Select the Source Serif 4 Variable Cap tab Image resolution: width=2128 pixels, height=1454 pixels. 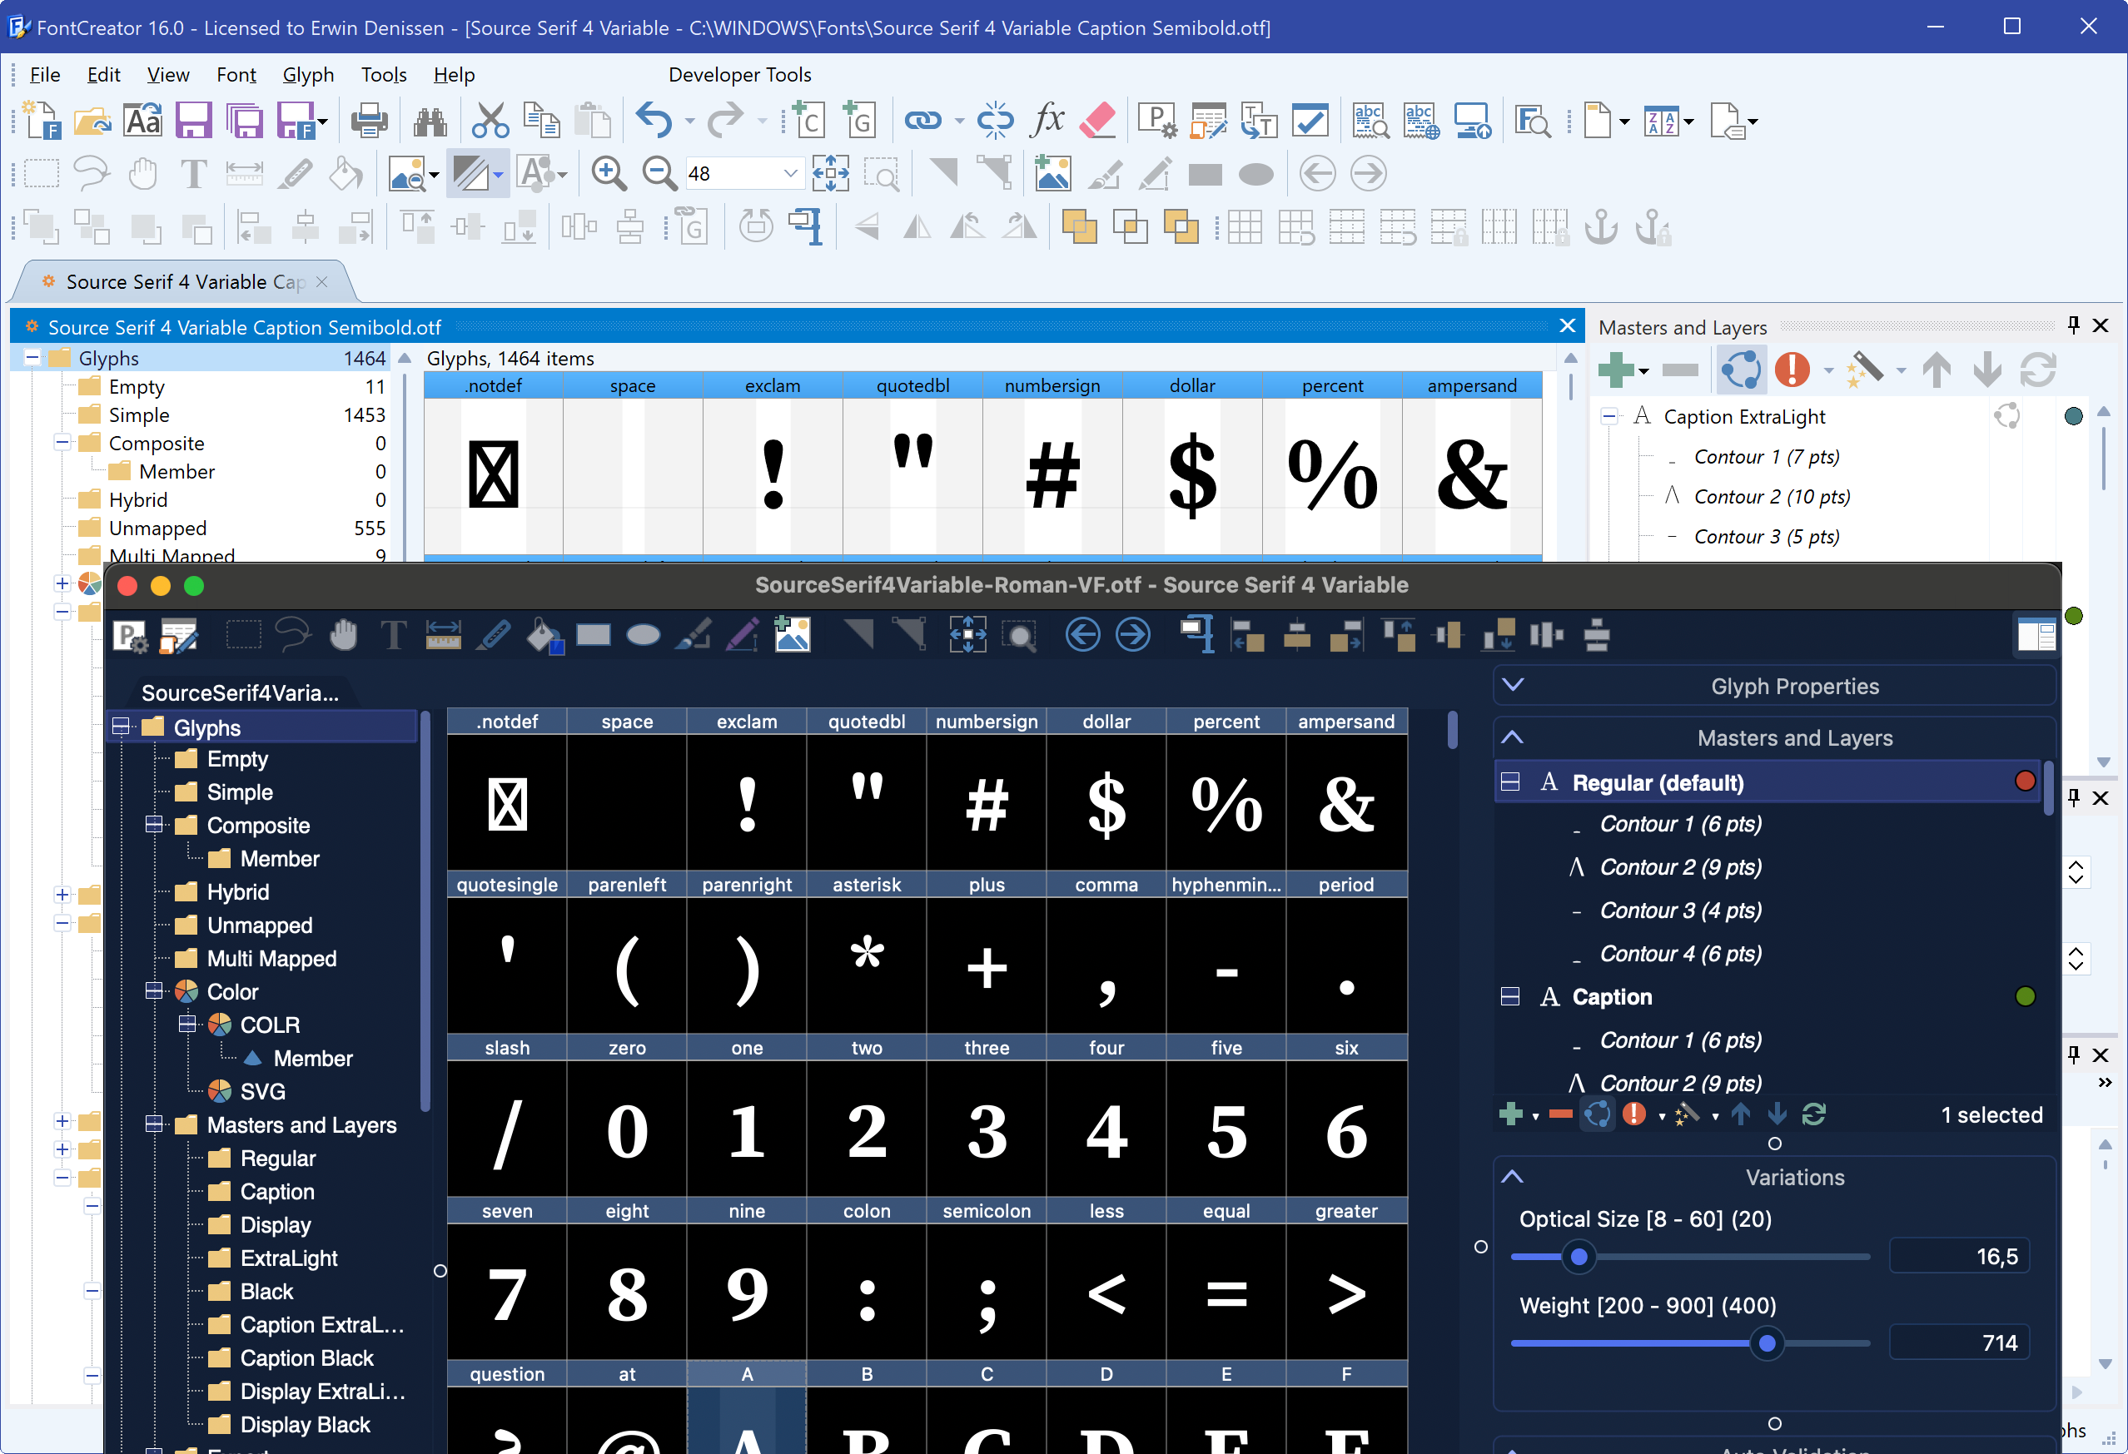point(185,282)
